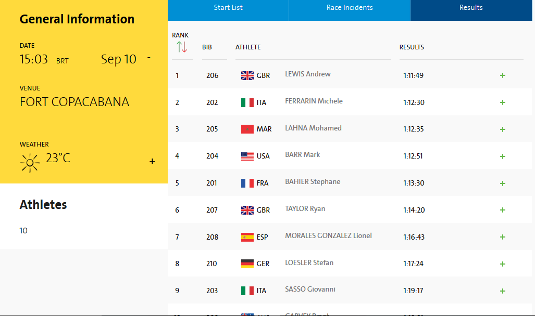535x316 pixels.
Task: Click the France flag for BAHIER Stephane
Action: (247, 183)
